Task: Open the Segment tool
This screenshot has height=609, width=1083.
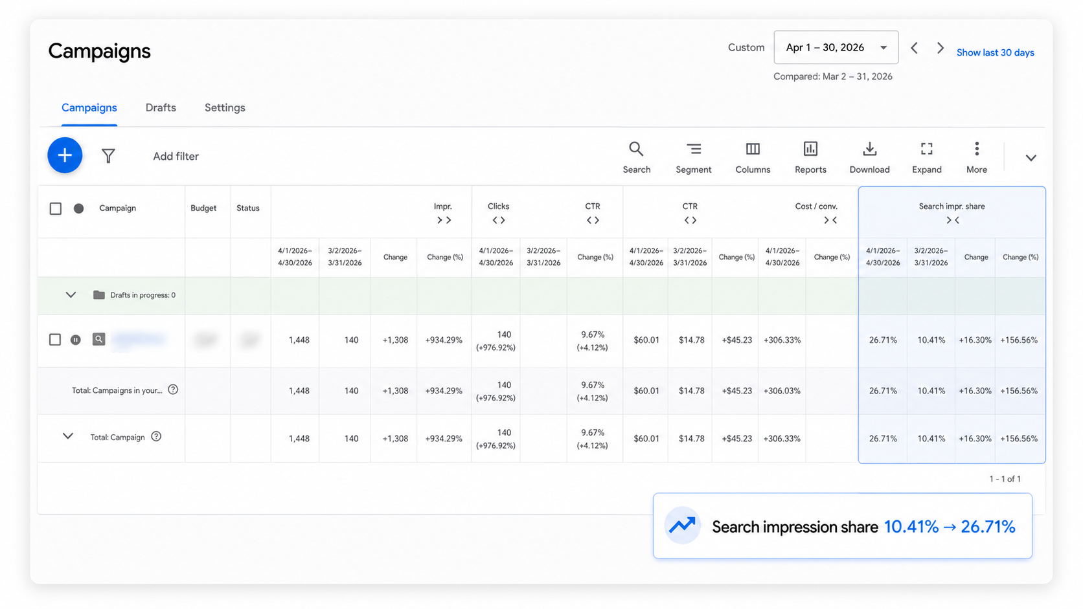Action: point(693,158)
